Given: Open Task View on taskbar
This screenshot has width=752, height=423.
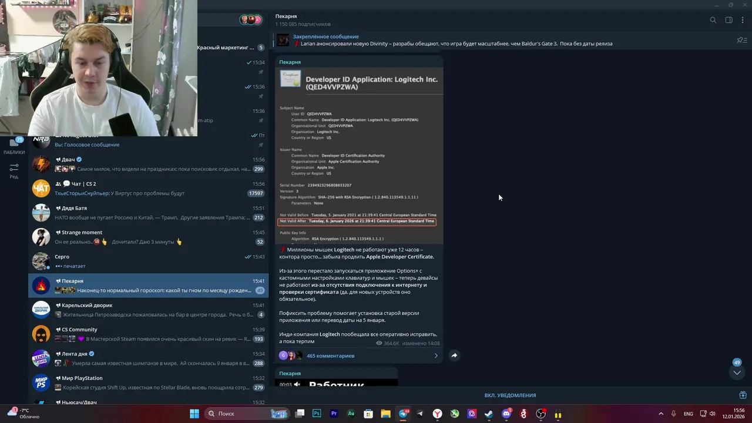Looking at the screenshot, I should 300,414.
